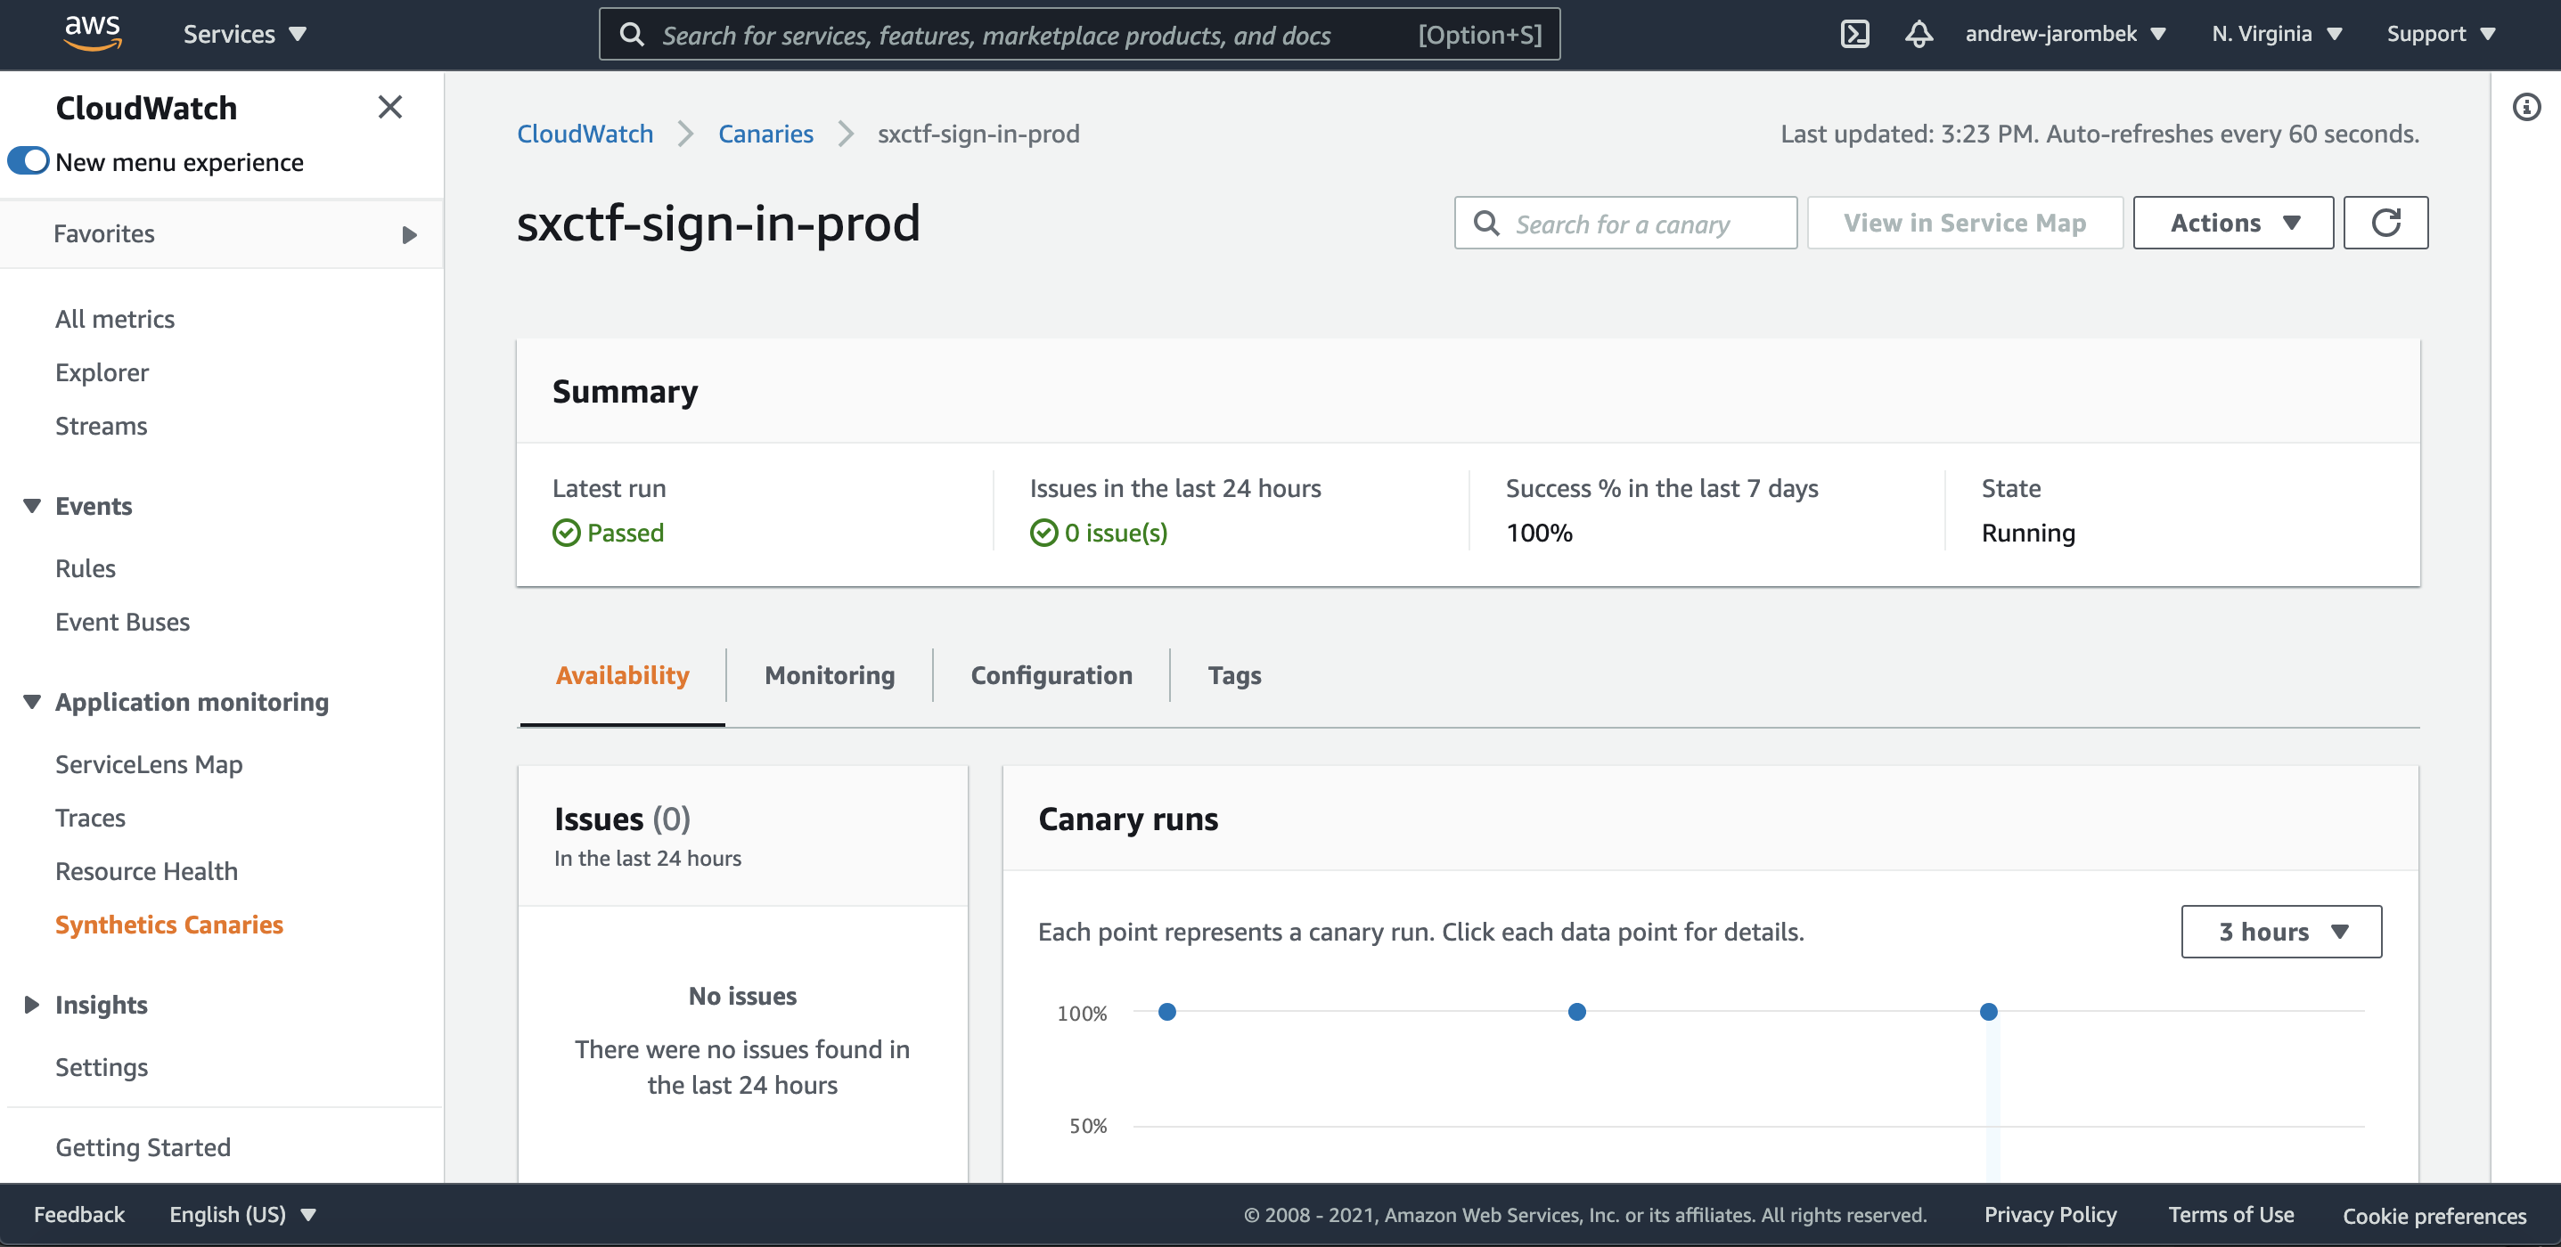The image size is (2561, 1247).
Task: Open Streams in sidebar
Action: pos(101,427)
